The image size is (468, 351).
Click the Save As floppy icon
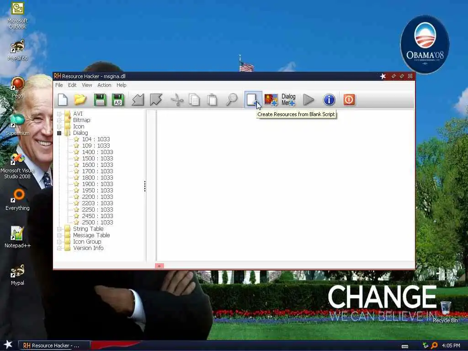(x=117, y=100)
